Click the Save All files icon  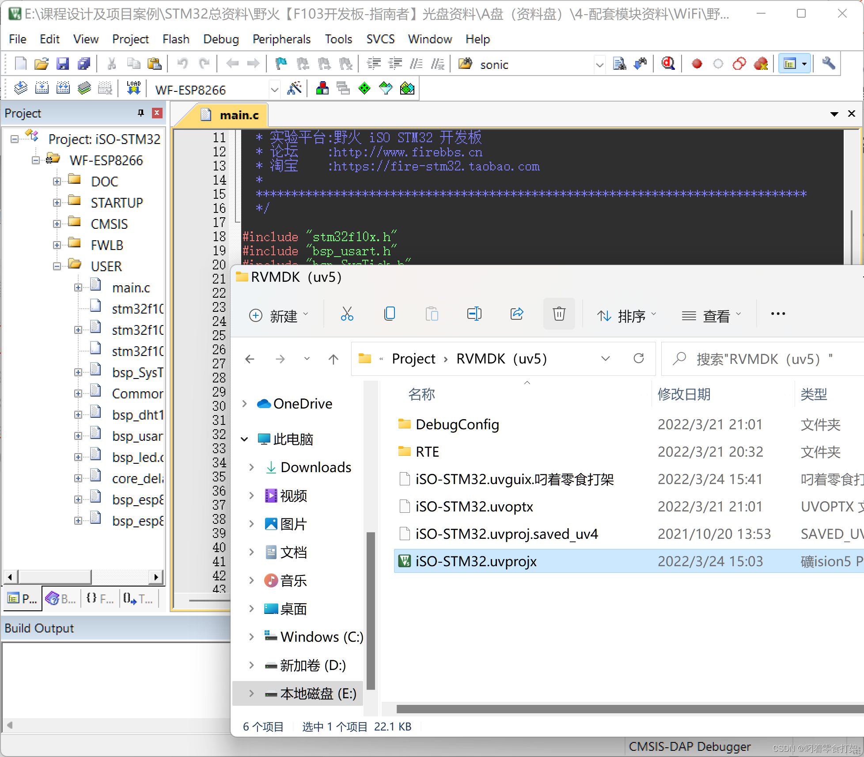tap(84, 64)
